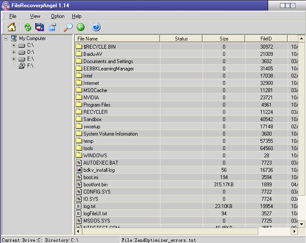Screen dimensions: 306x243
Task: Open the File menu
Action: [x=13, y=16]
